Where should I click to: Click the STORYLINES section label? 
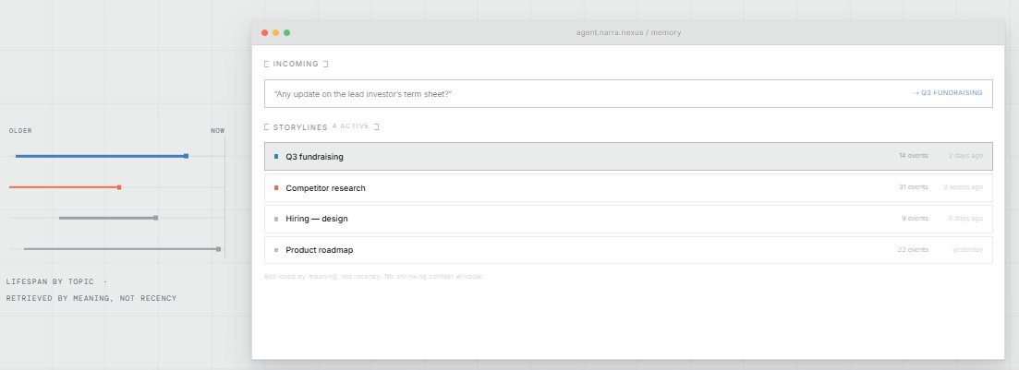(300, 127)
